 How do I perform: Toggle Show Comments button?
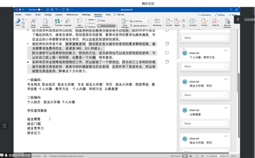coord(106,26)
